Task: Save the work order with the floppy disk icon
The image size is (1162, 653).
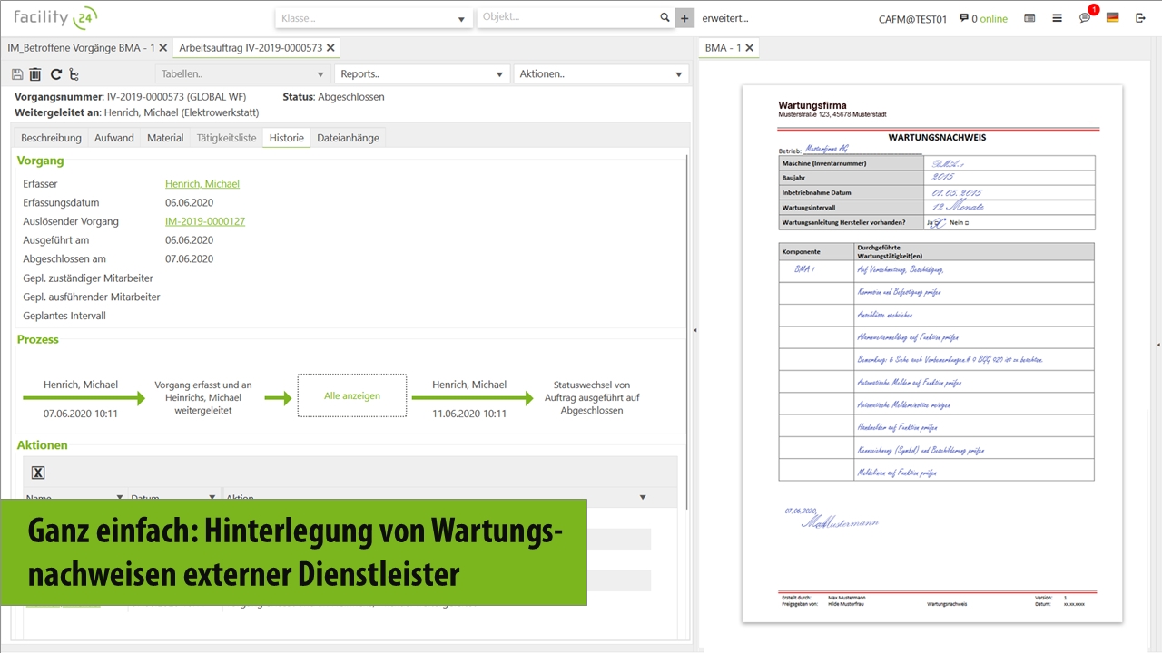Action: point(17,74)
